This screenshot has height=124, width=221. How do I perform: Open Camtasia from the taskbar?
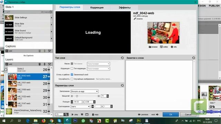[107, 121]
